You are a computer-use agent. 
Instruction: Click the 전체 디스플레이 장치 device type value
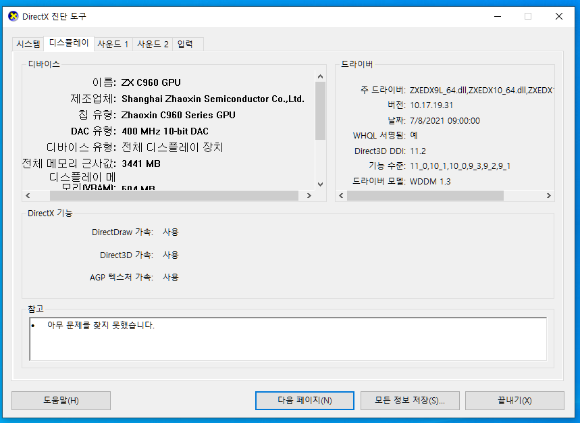(x=172, y=147)
